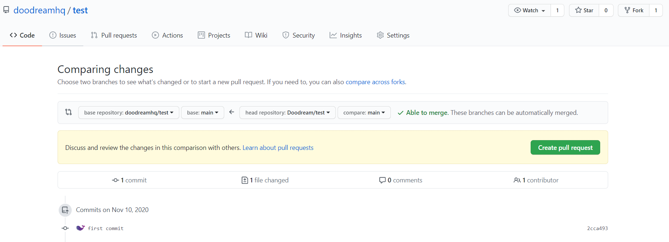Viewport: 669px width, 242px height.
Task: Open repository Settings tab
Action: pyautogui.click(x=393, y=35)
